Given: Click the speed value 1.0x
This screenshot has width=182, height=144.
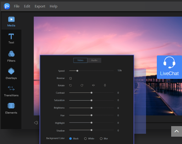Looking at the screenshot, I should pos(120,70).
